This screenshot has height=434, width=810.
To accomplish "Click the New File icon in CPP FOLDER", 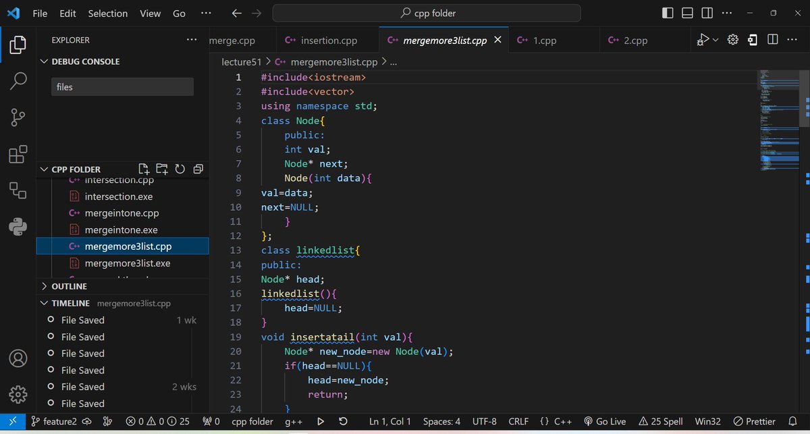I will click(143, 169).
